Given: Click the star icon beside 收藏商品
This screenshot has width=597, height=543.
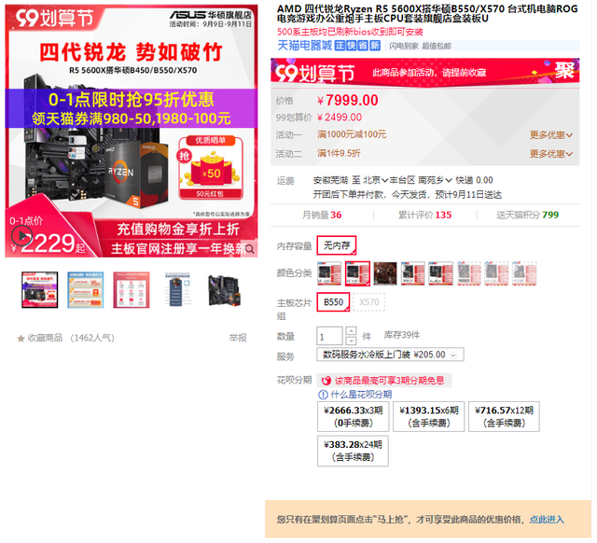Looking at the screenshot, I should tap(21, 339).
